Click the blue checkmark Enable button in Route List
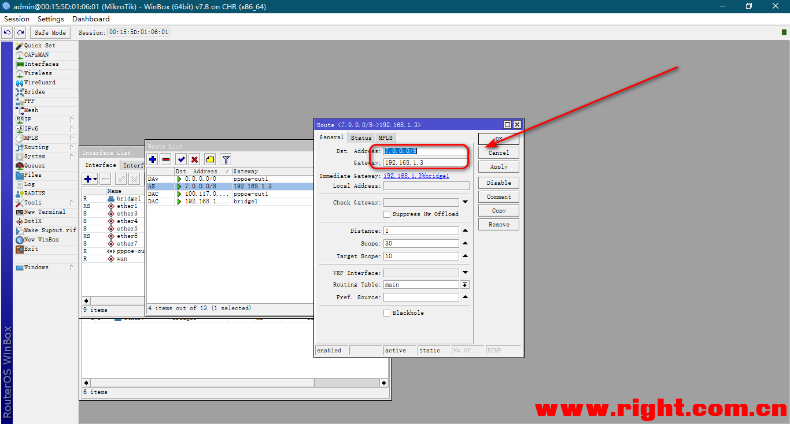This screenshot has width=790, height=424. pyautogui.click(x=181, y=159)
